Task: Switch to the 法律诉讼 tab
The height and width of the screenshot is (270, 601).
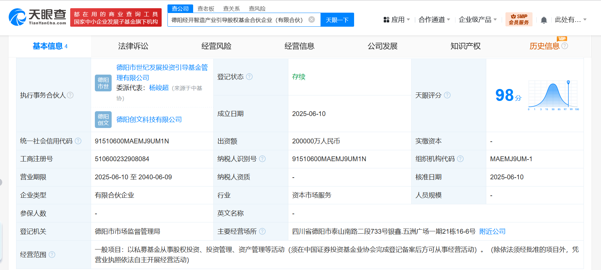Action: click(x=133, y=46)
